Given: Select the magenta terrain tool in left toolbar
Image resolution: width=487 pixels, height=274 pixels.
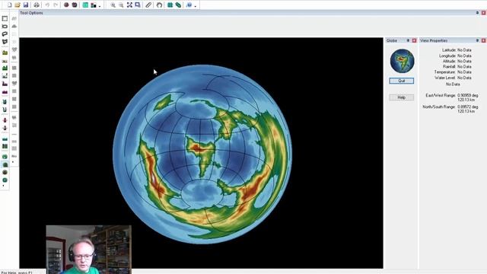Looking at the screenshot, I should pos(5,91).
